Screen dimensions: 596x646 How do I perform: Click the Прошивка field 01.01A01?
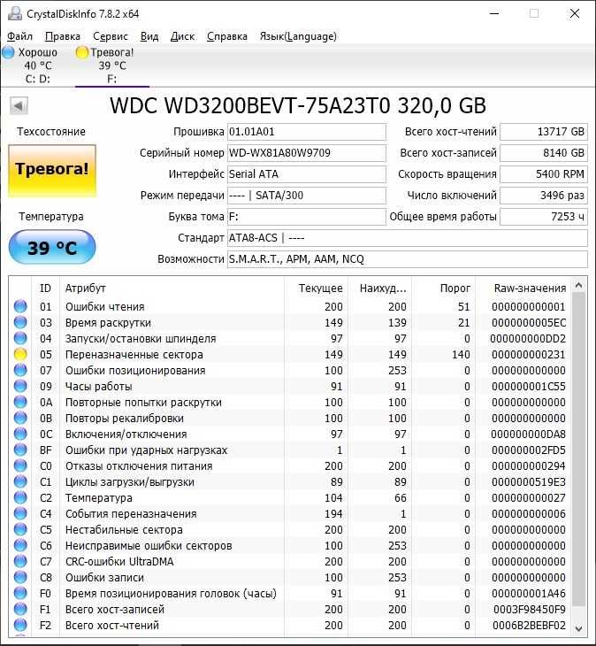click(x=307, y=132)
